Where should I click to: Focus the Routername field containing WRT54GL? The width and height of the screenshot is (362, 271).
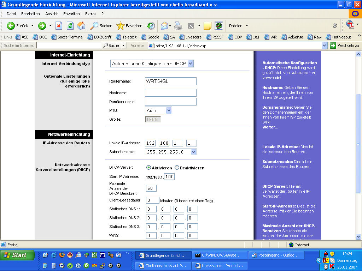click(x=171, y=81)
